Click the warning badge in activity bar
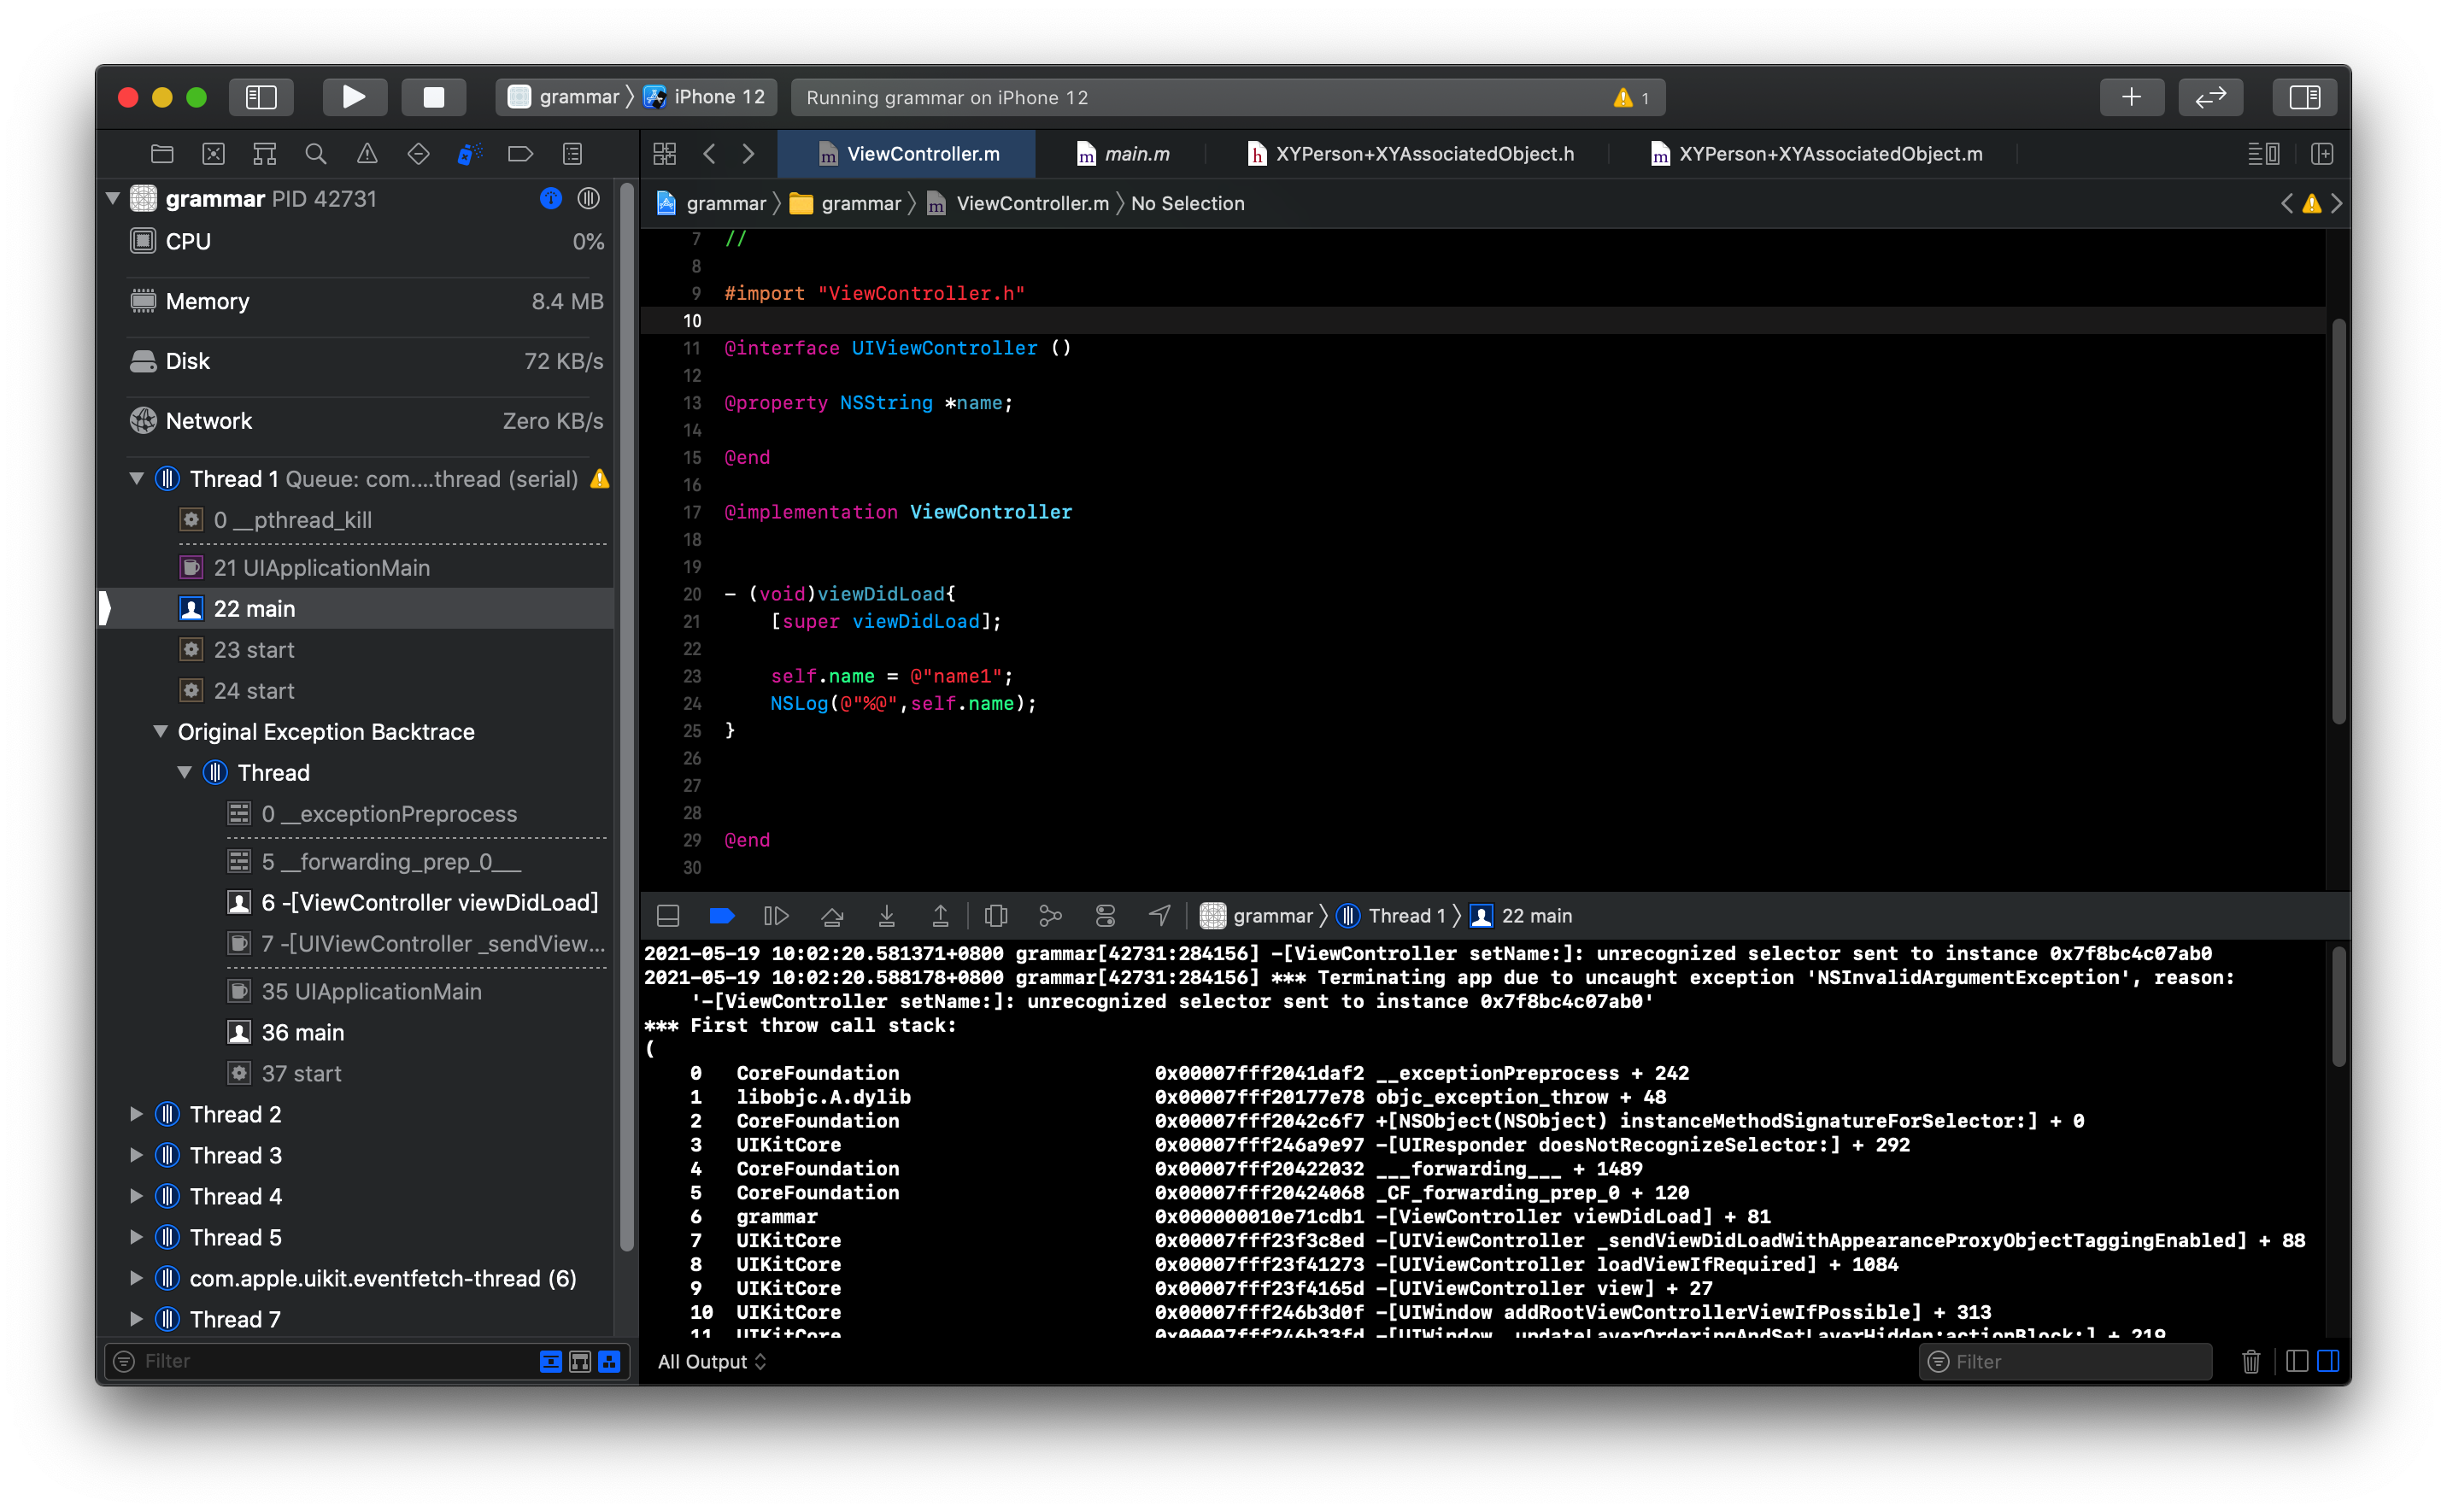Image resolution: width=2447 pixels, height=1512 pixels. [x=1631, y=97]
